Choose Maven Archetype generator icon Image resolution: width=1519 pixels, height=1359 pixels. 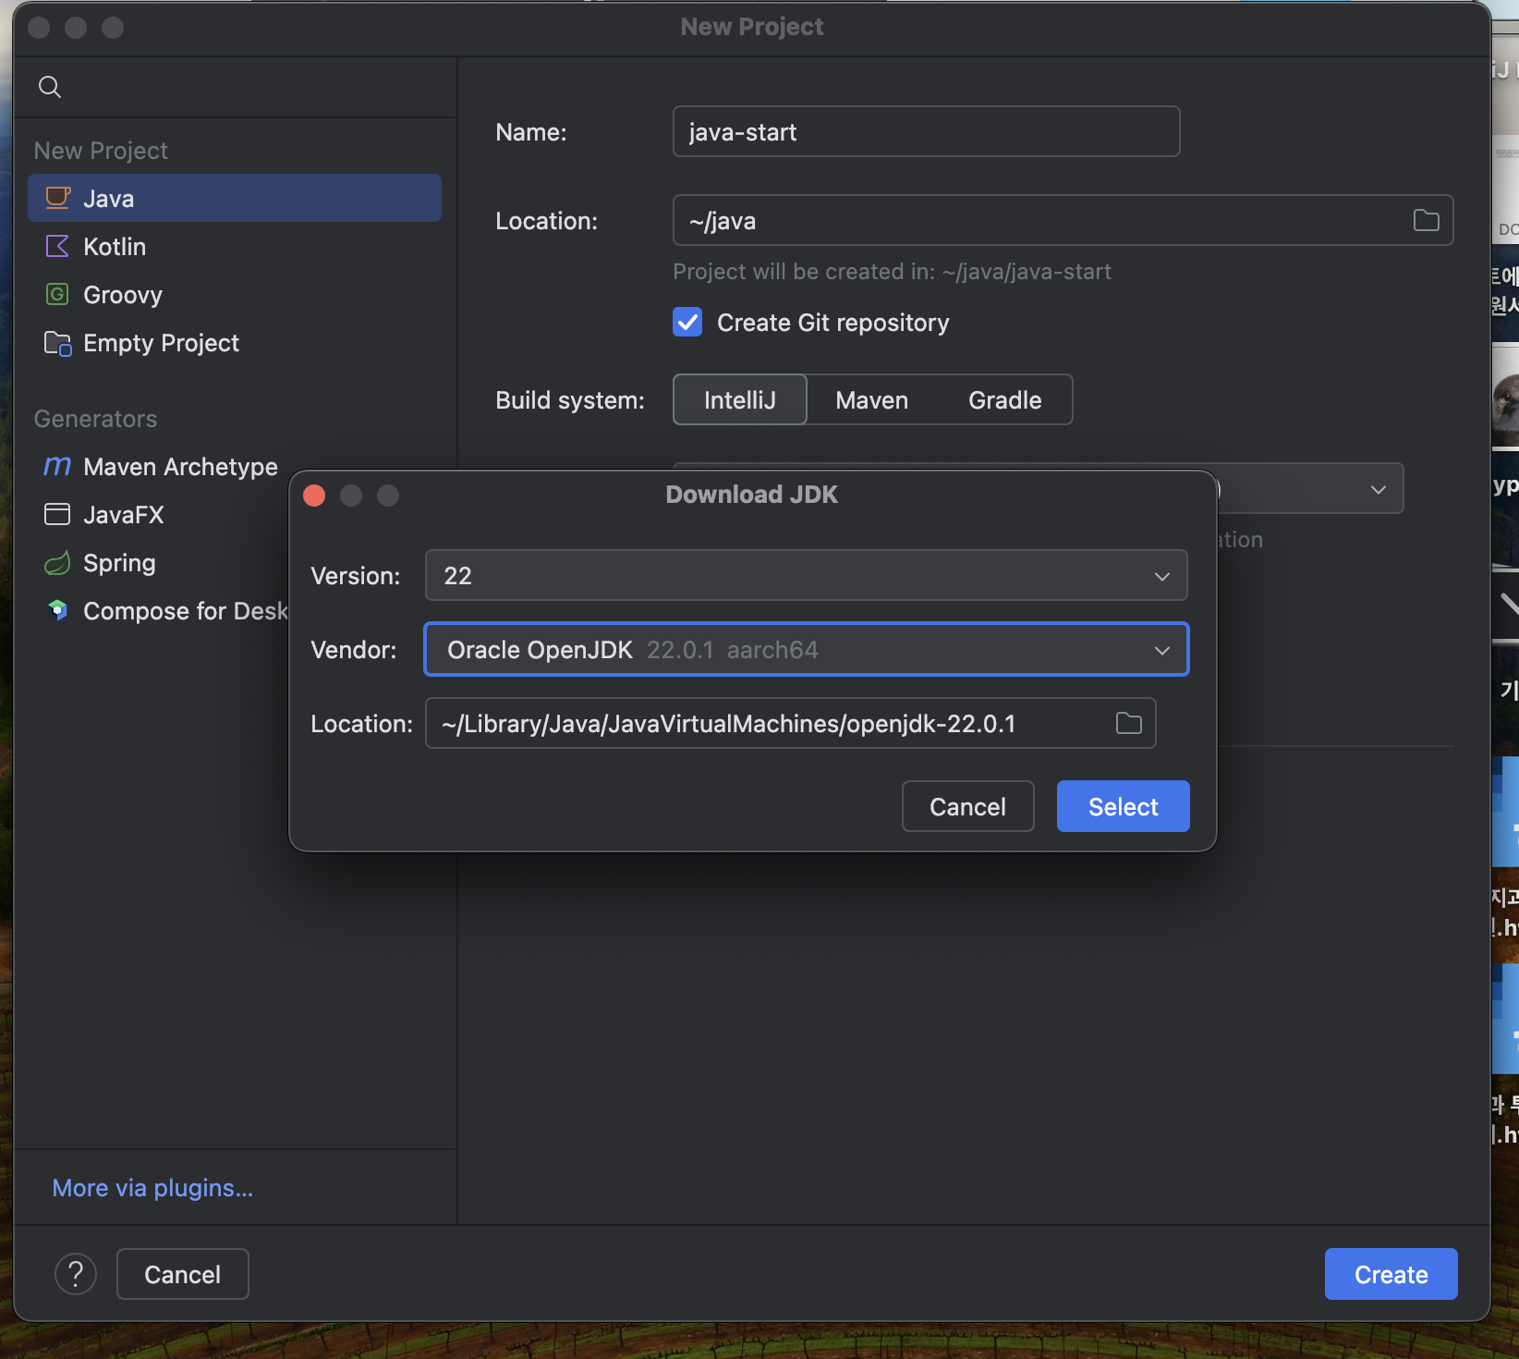pos(57,466)
